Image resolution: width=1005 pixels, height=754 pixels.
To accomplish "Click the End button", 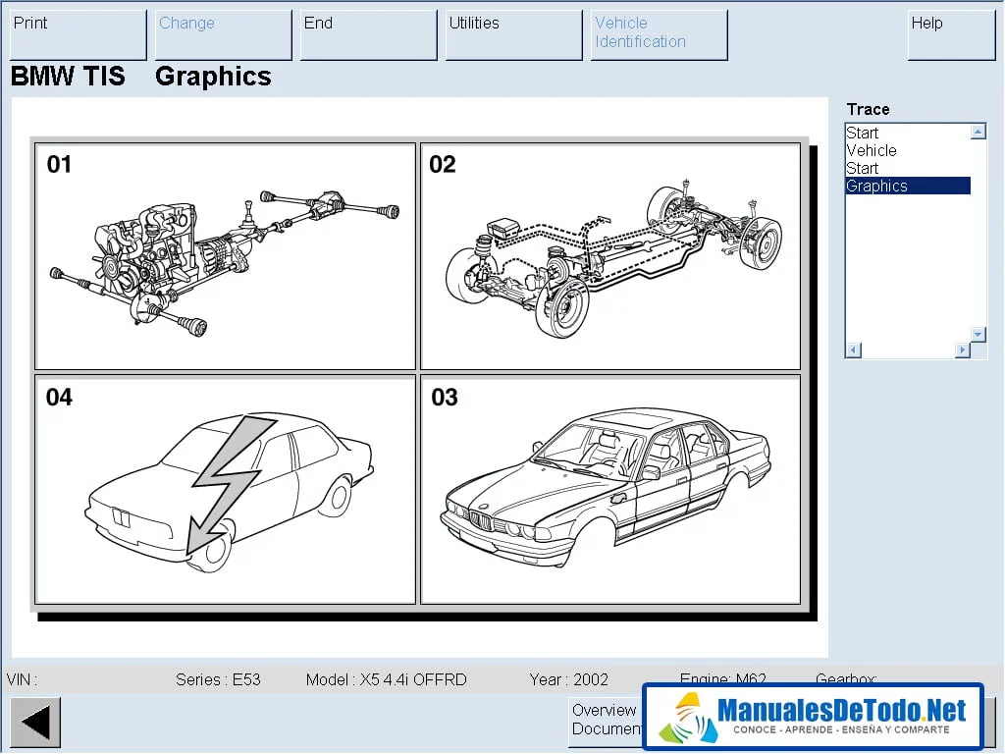I will [369, 34].
